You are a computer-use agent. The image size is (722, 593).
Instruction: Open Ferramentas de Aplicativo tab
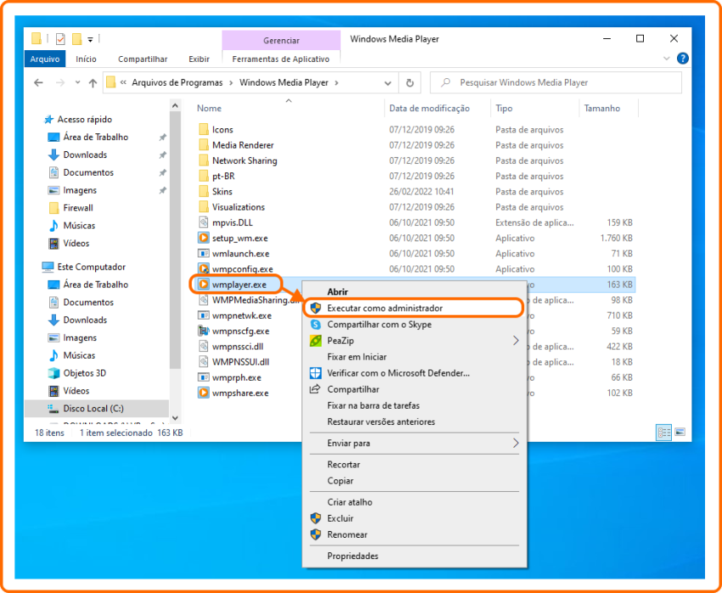click(281, 59)
